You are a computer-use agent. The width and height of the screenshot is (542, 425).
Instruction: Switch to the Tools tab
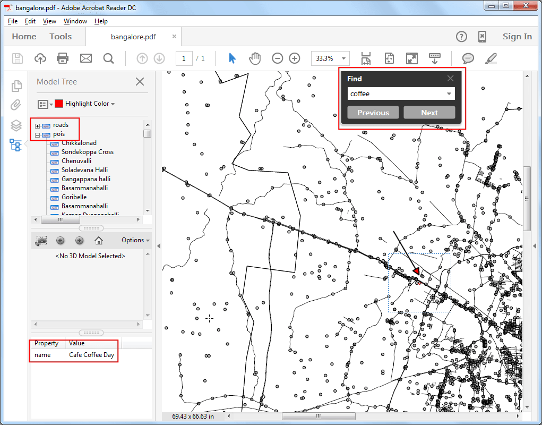[x=60, y=36]
